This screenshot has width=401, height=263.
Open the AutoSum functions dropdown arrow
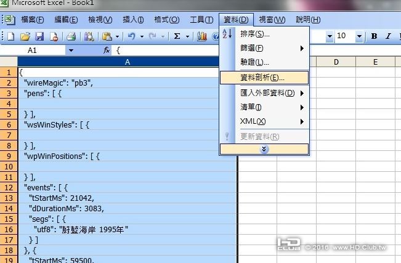pos(187,36)
